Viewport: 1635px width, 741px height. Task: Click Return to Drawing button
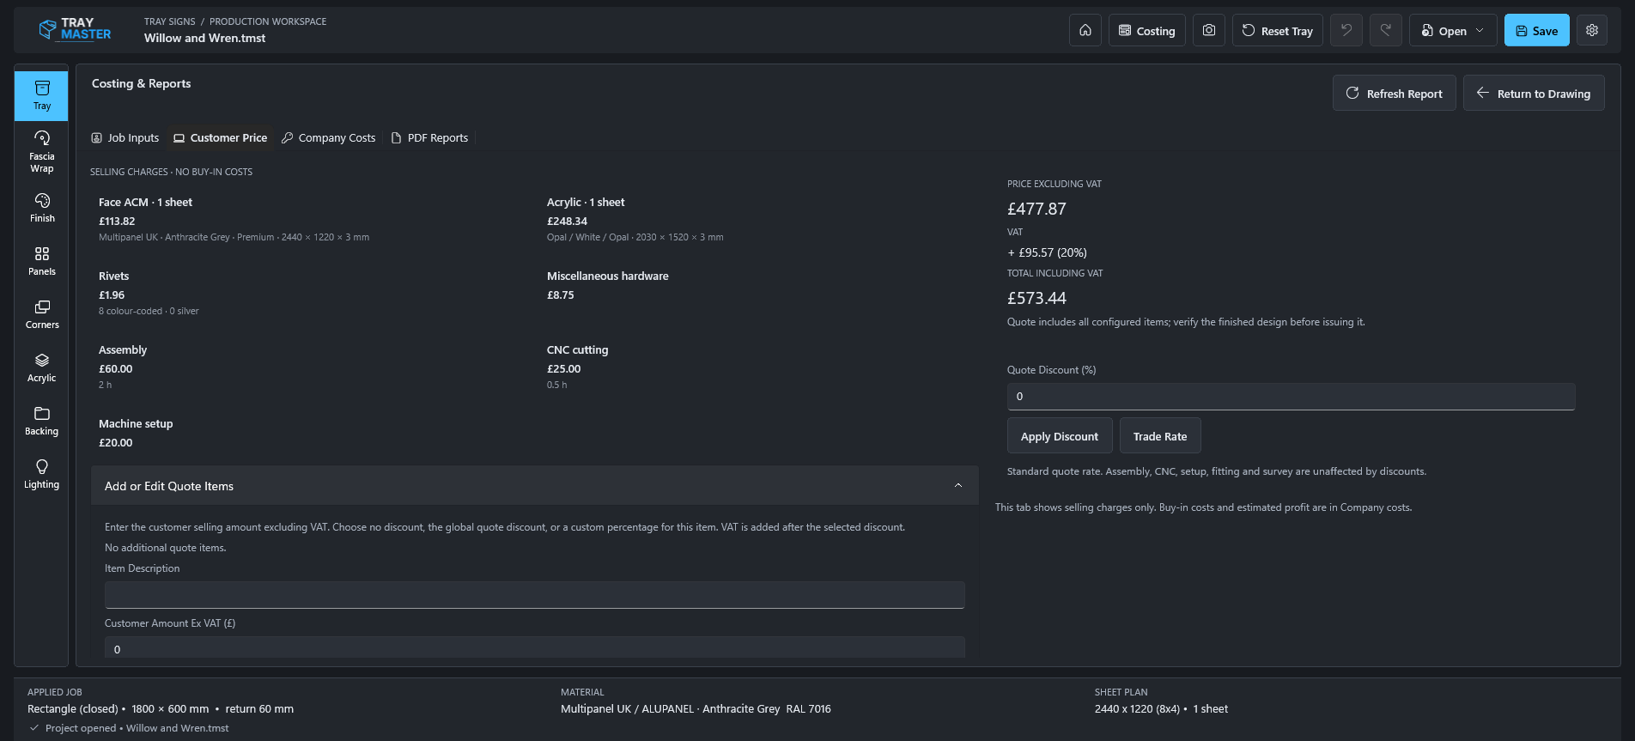click(x=1534, y=93)
